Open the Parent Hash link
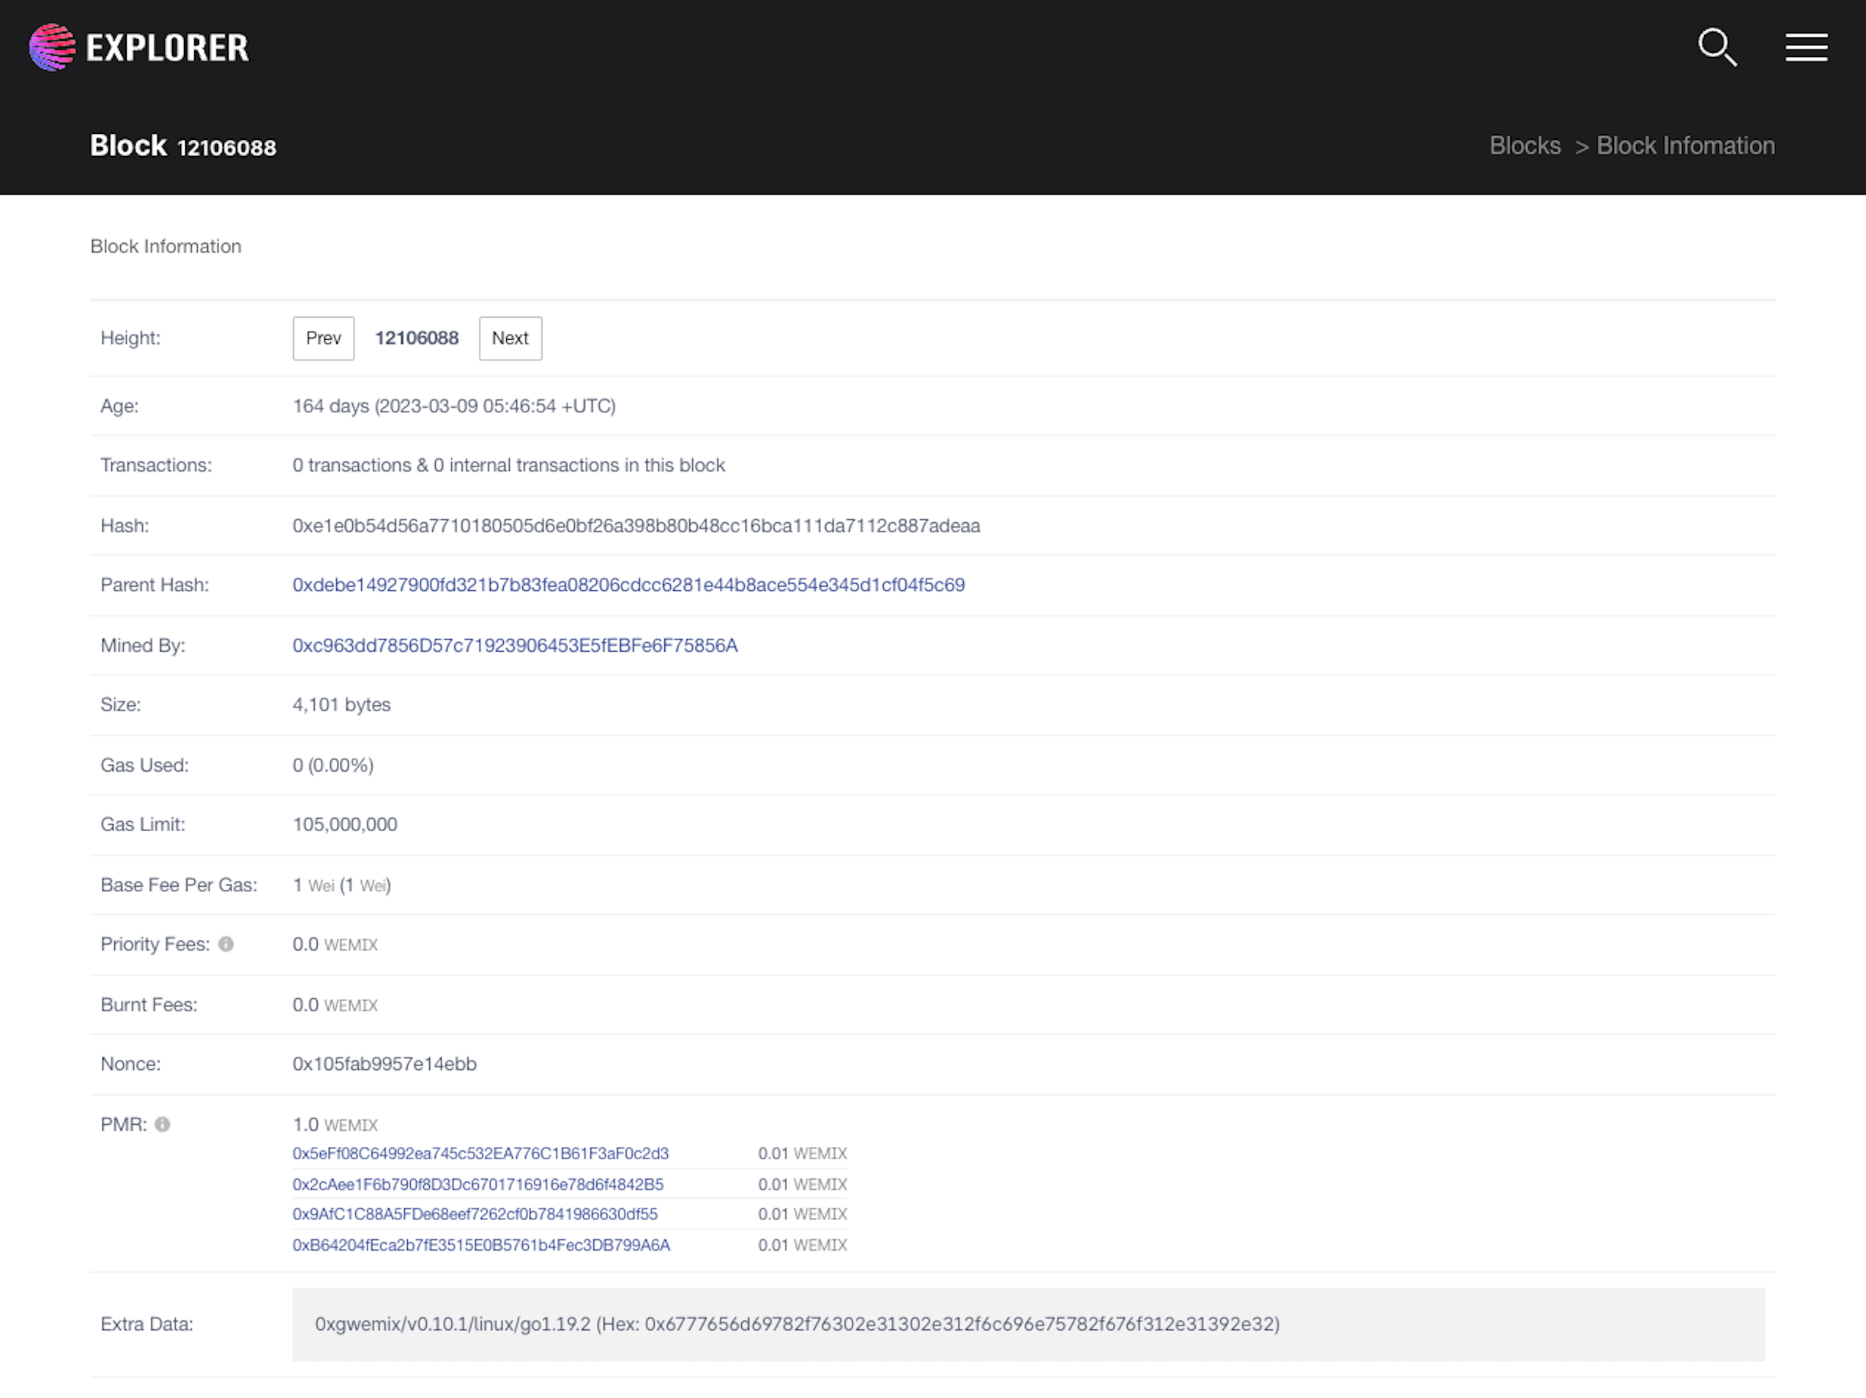This screenshot has width=1866, height=1398. pyautogui.click(x=628, y=584)
